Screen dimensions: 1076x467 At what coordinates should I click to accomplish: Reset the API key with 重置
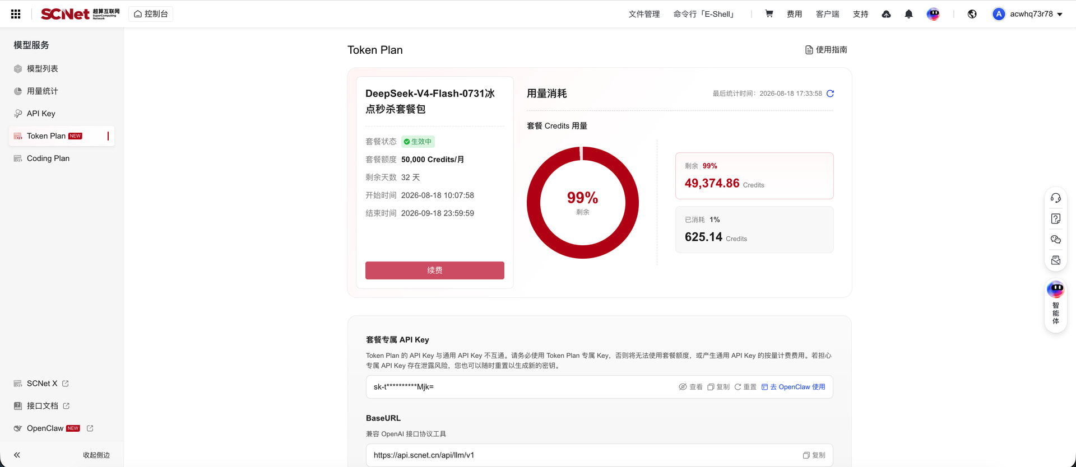(x=745, y=387)
